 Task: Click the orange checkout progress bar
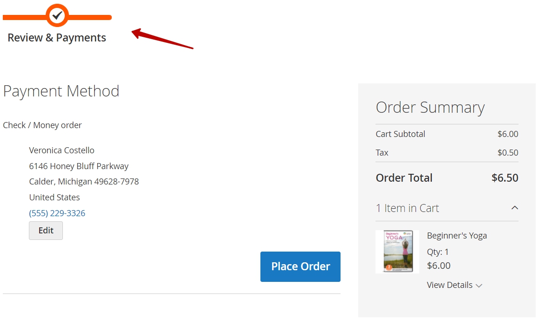coord(57,17)
